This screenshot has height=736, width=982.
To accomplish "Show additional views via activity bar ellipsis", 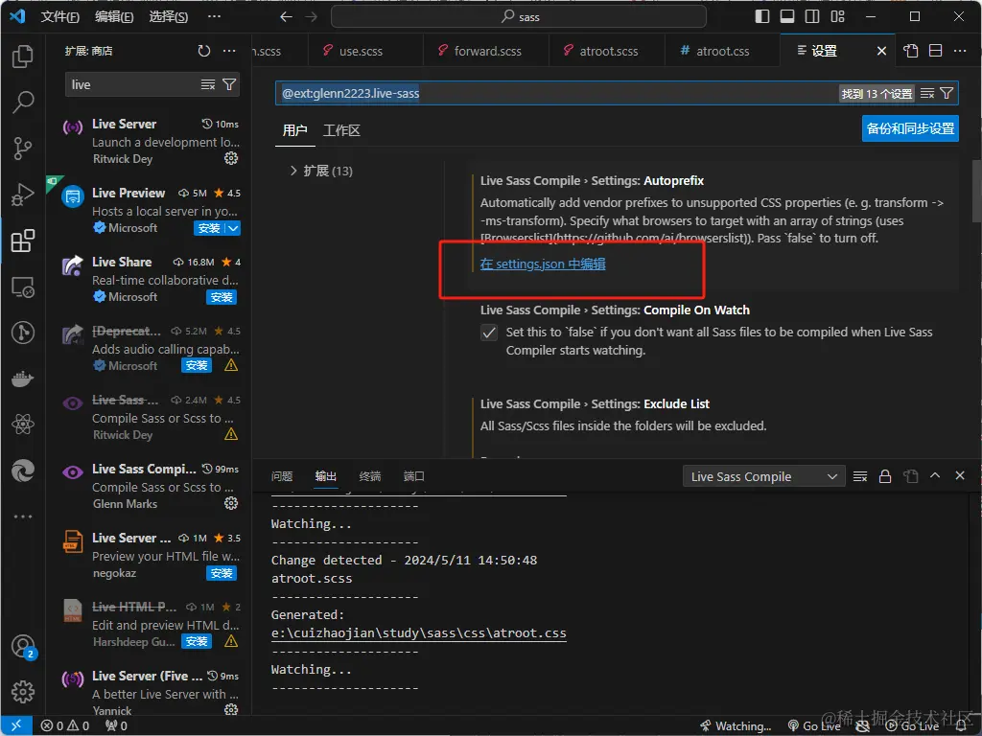I will click(23, 517).
